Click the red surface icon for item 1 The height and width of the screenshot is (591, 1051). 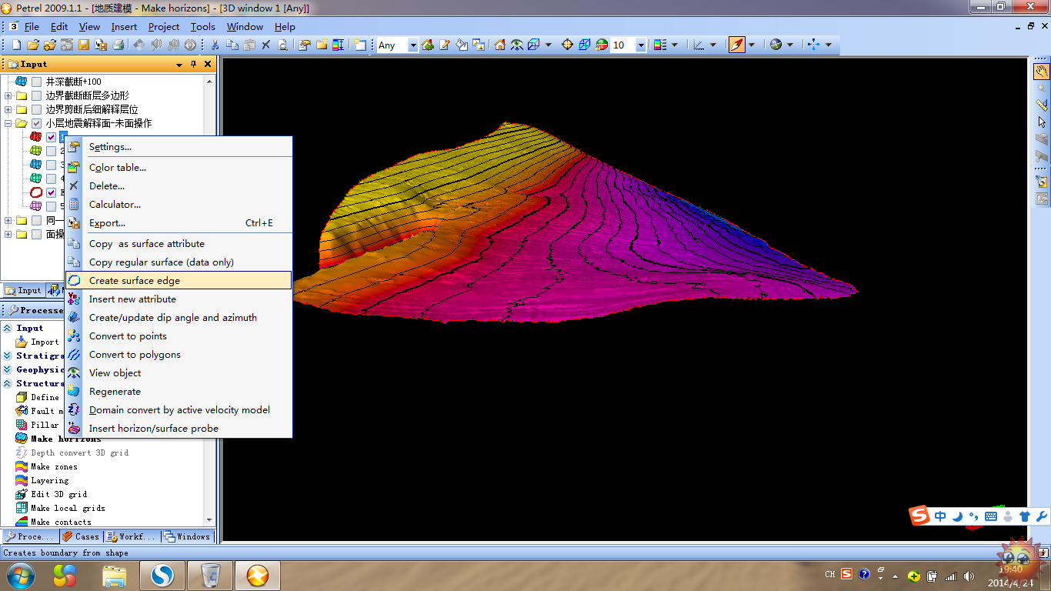click(x=36, y=137)
